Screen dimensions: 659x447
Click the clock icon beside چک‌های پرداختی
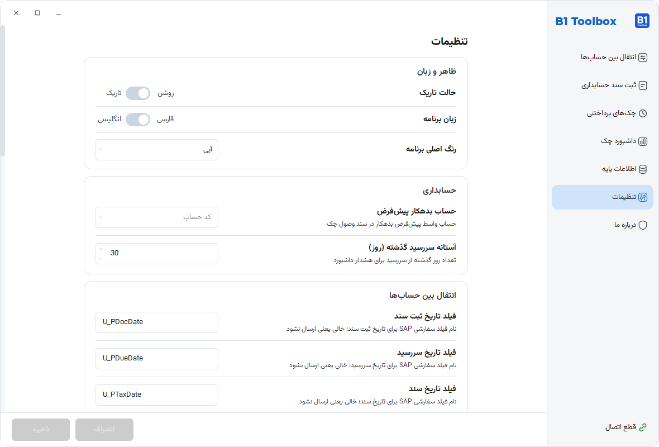(x=643, y=113)
